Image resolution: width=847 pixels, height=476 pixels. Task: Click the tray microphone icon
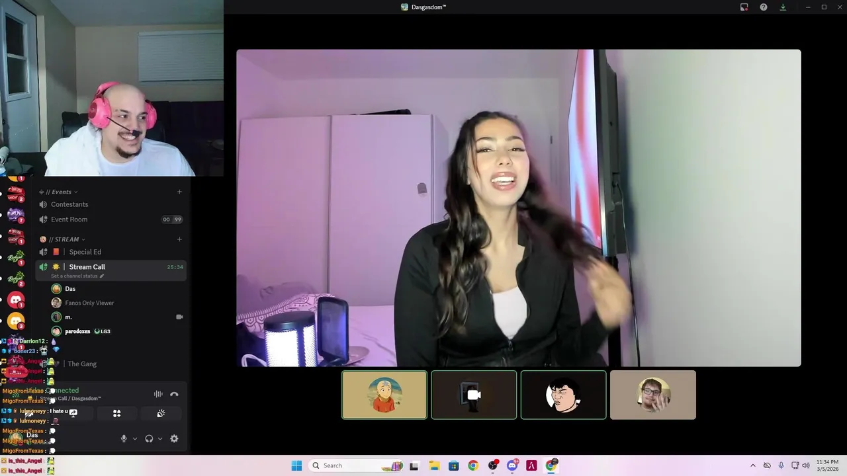click(781, 465)
